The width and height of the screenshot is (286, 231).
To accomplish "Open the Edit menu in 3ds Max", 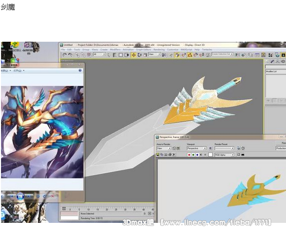I will [x=69, y=49].
